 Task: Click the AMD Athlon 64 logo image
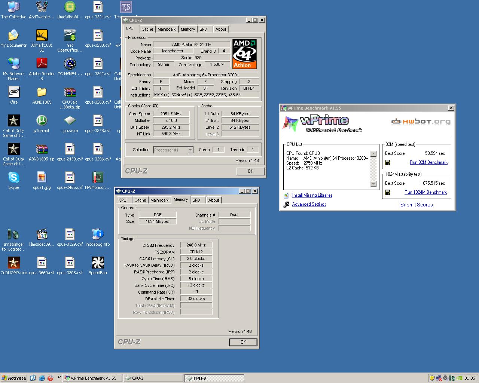244,54
